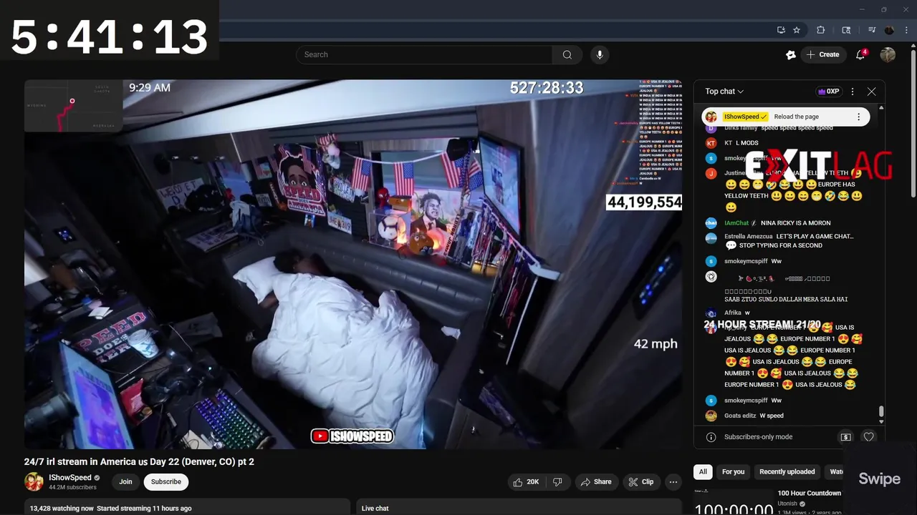The width and height of the screenshot is (917, 515).
Task: Open the live chat three-dot options menu
Action: (853, 92)
